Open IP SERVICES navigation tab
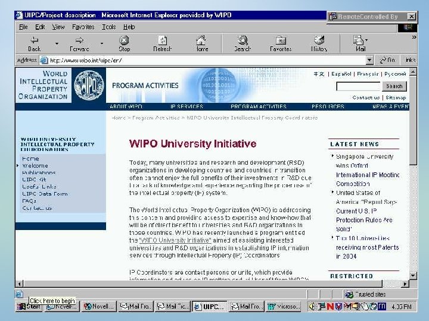The height and width of the screenshot is (321, 429). click(186, 106)
